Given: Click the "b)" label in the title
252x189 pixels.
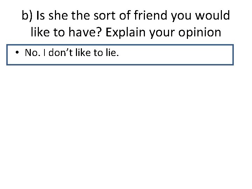Looking at the screenshot, I should [27, 16].
